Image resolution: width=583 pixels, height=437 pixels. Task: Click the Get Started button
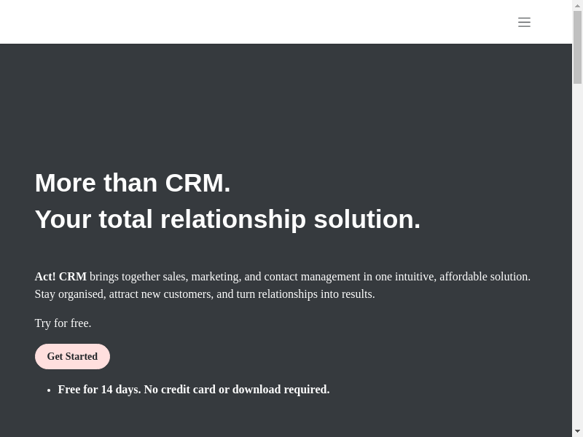pyautogui.click(x=72, y=356)
